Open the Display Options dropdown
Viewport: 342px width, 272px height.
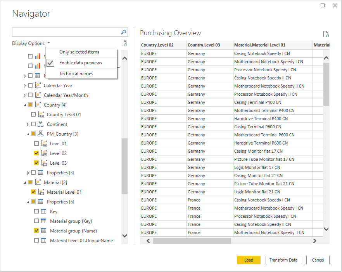point(31,43)
